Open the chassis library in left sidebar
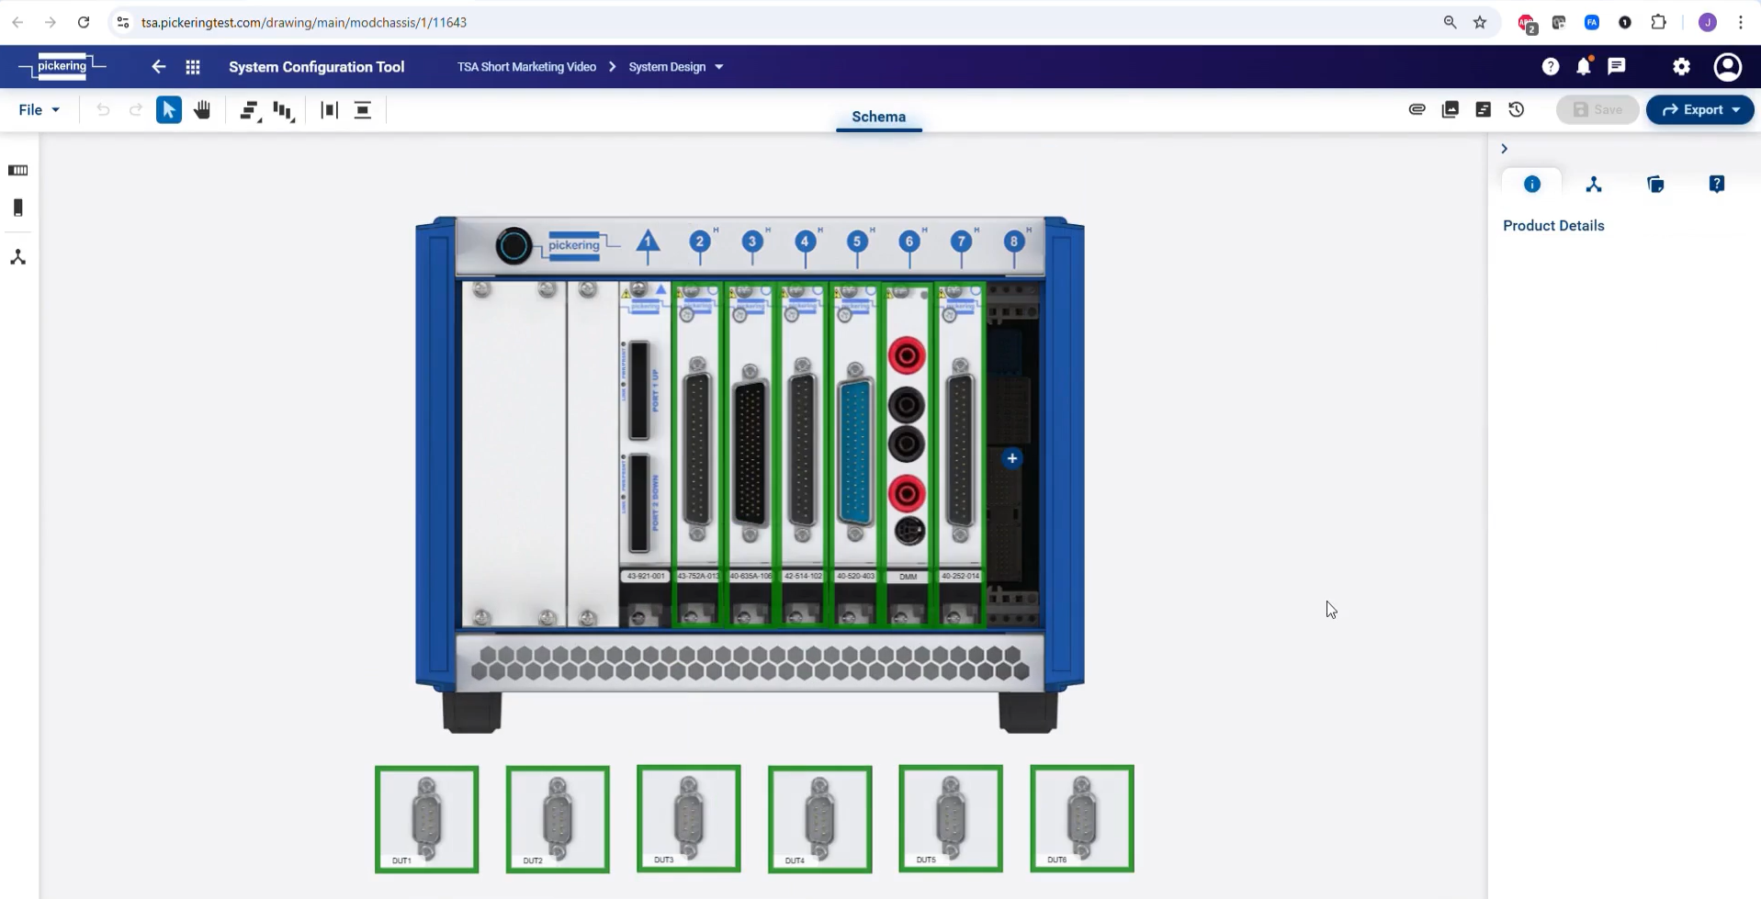1761x899 pixels. [17, 171]
